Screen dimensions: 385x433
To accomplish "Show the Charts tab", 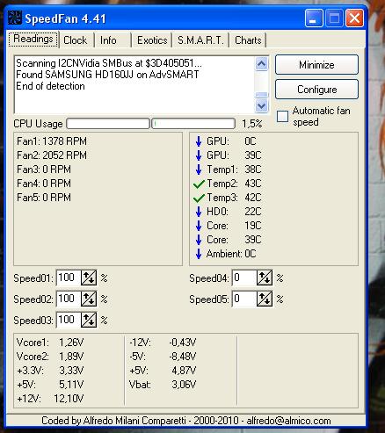I will coord(248,40).
